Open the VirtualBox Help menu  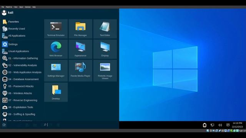click(x=34, y=7)
